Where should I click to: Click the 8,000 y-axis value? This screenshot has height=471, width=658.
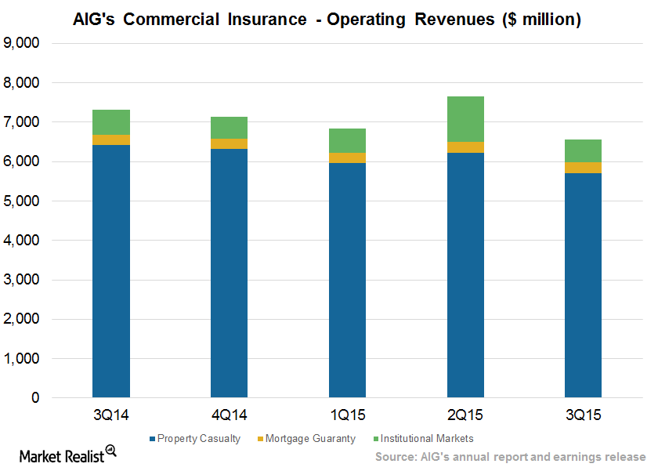tap(21, 83)
